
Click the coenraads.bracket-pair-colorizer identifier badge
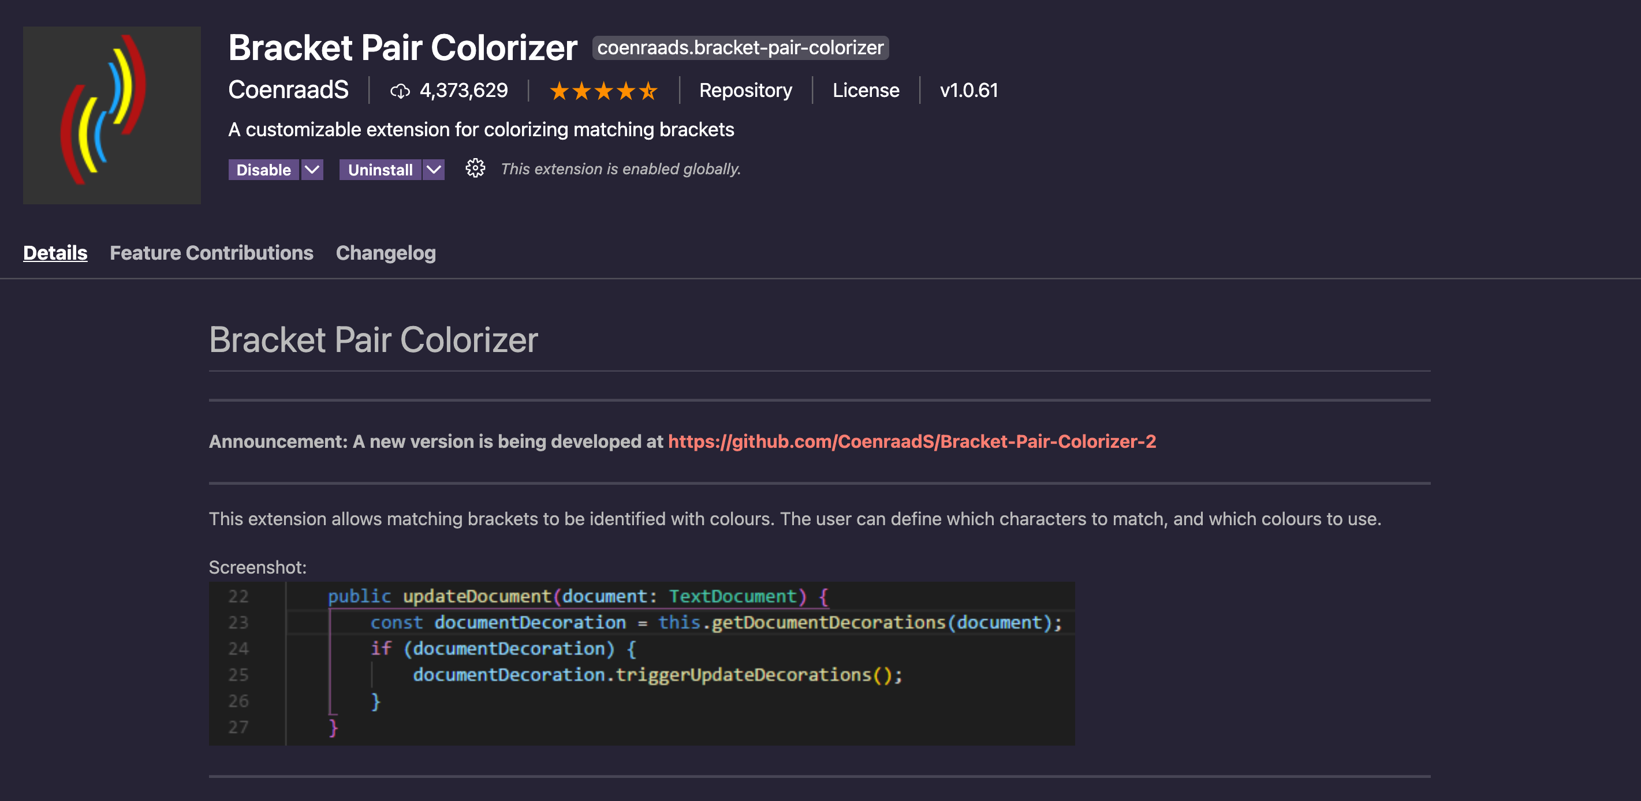(x=740, y=48)
